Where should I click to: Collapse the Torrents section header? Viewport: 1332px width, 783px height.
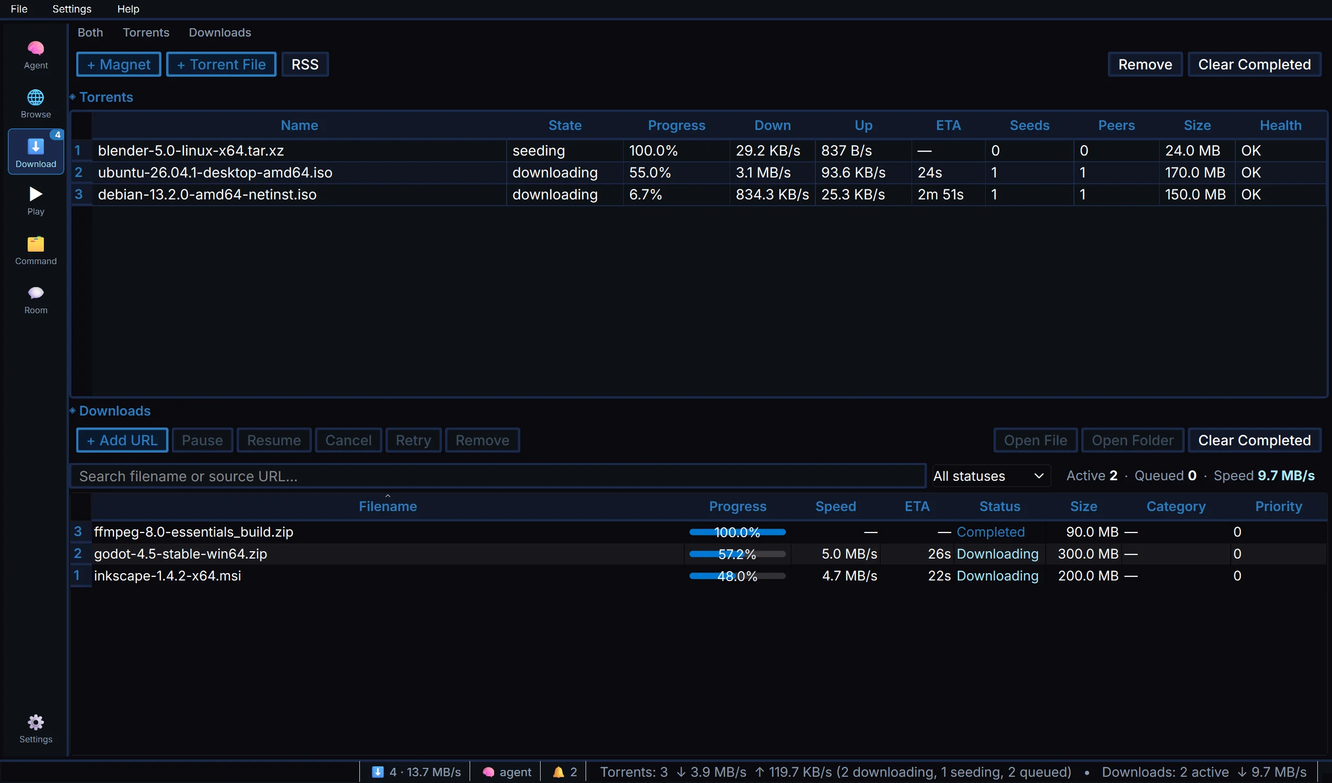point(101,97)
